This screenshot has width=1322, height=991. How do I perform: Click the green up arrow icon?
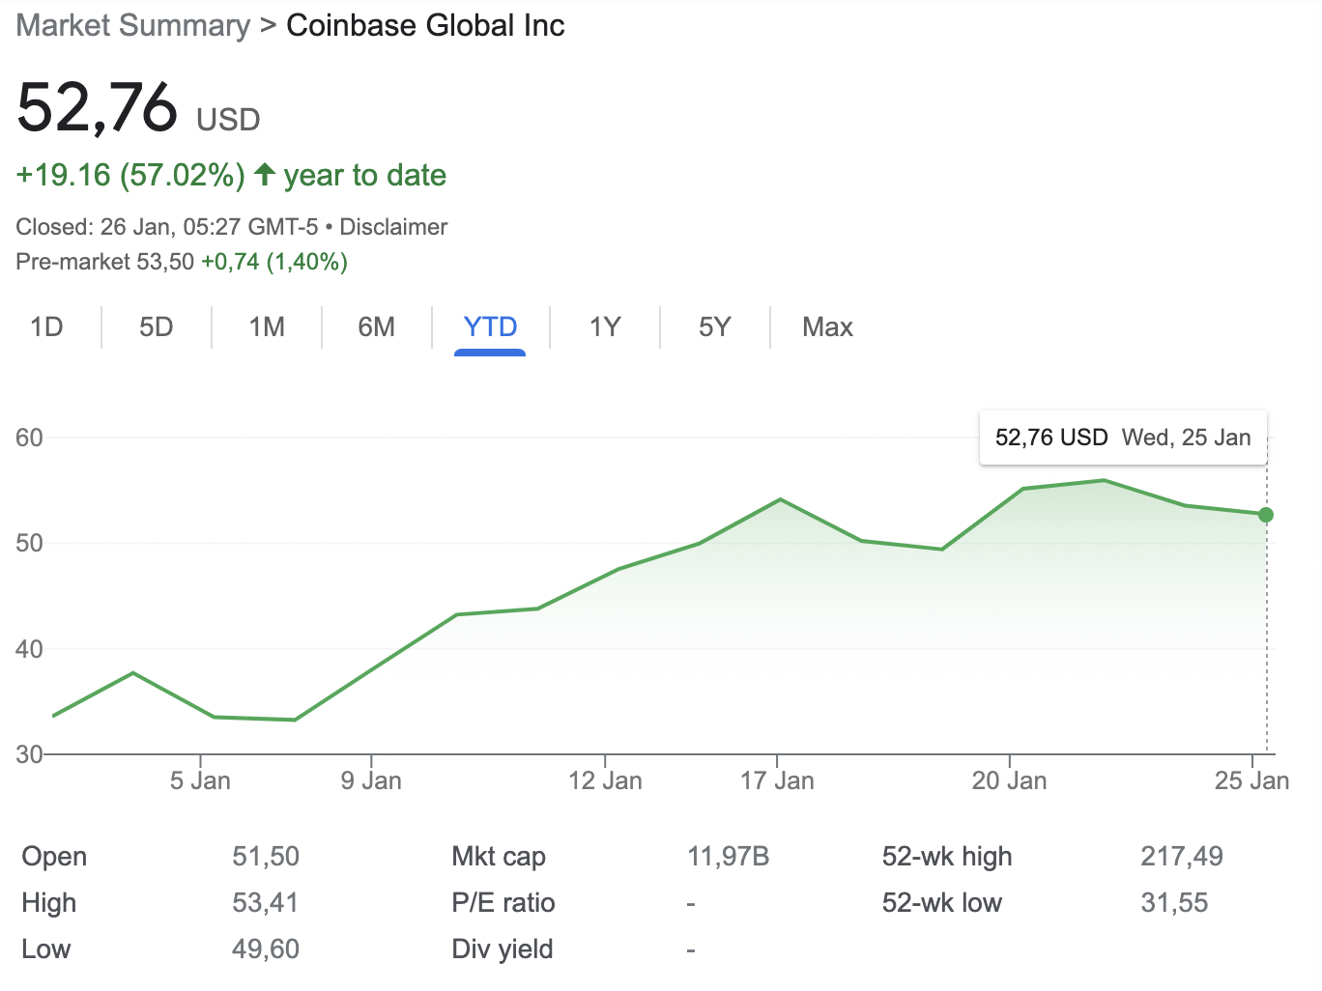tap(265, 175)
